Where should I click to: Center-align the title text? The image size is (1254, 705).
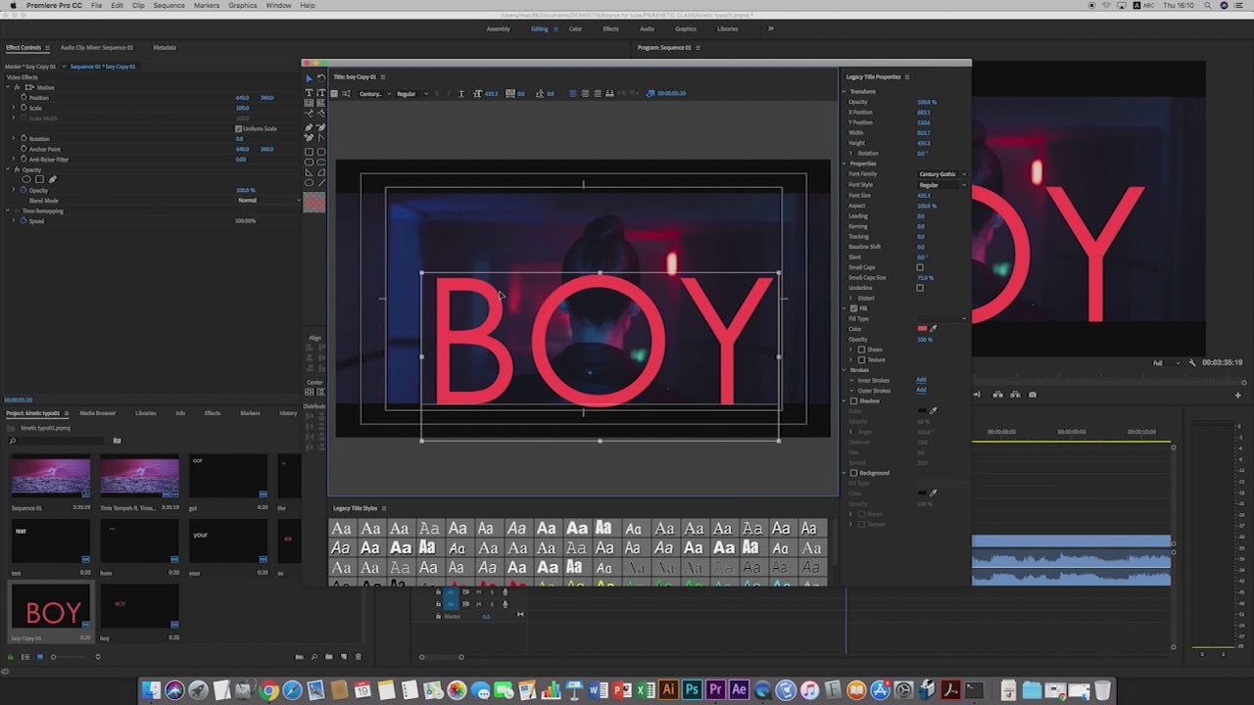(x=585, y=93)
